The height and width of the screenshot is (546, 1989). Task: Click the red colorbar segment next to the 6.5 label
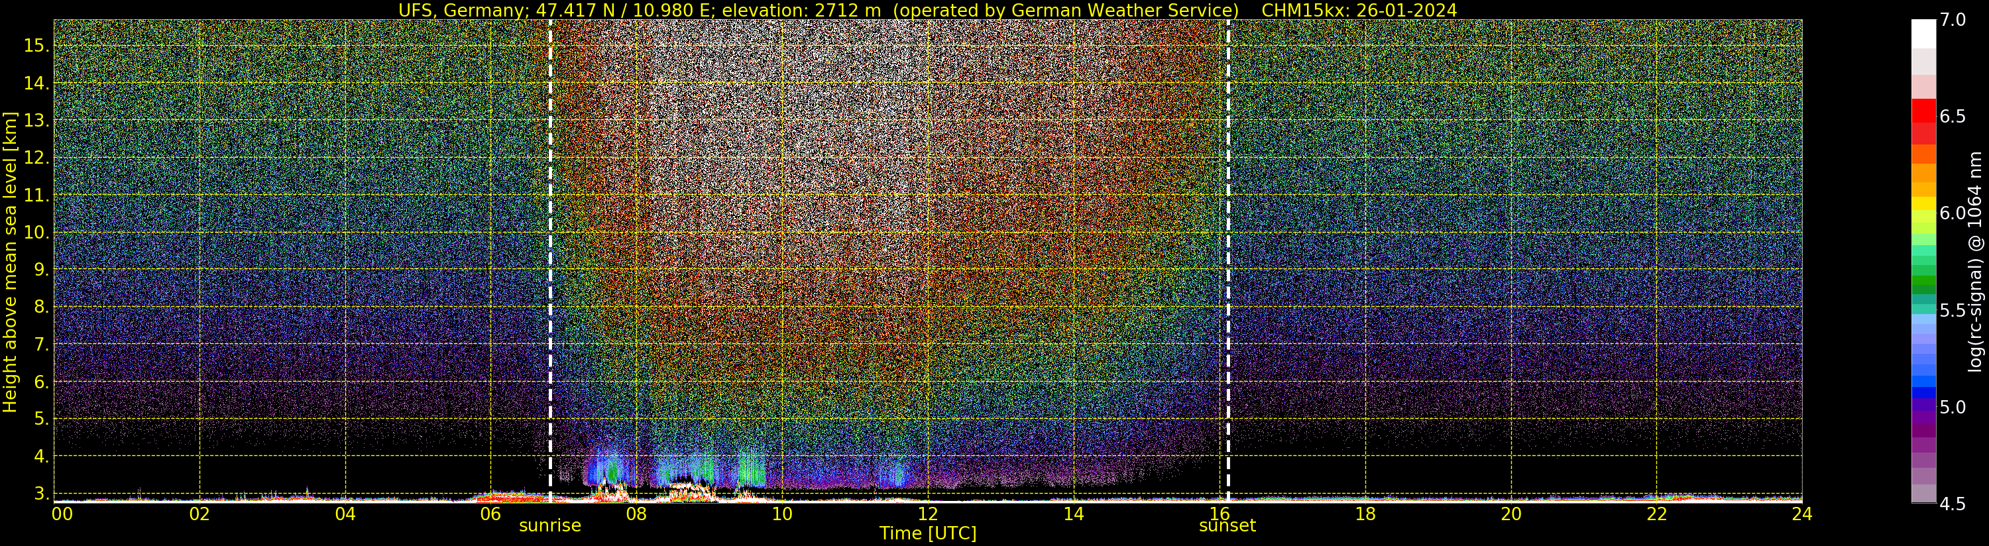[1923, 111]
